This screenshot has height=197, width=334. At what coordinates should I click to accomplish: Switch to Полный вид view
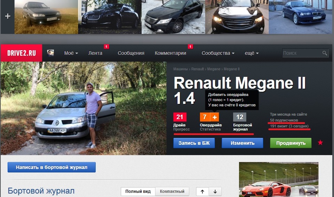[138, 191]
